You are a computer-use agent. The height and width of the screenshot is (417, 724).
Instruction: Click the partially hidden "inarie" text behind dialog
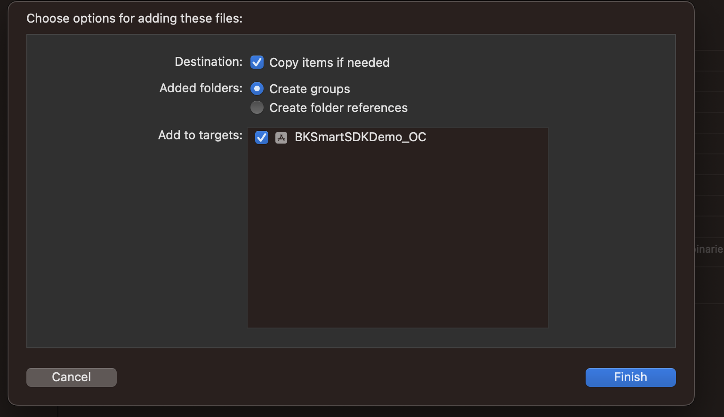709,249
